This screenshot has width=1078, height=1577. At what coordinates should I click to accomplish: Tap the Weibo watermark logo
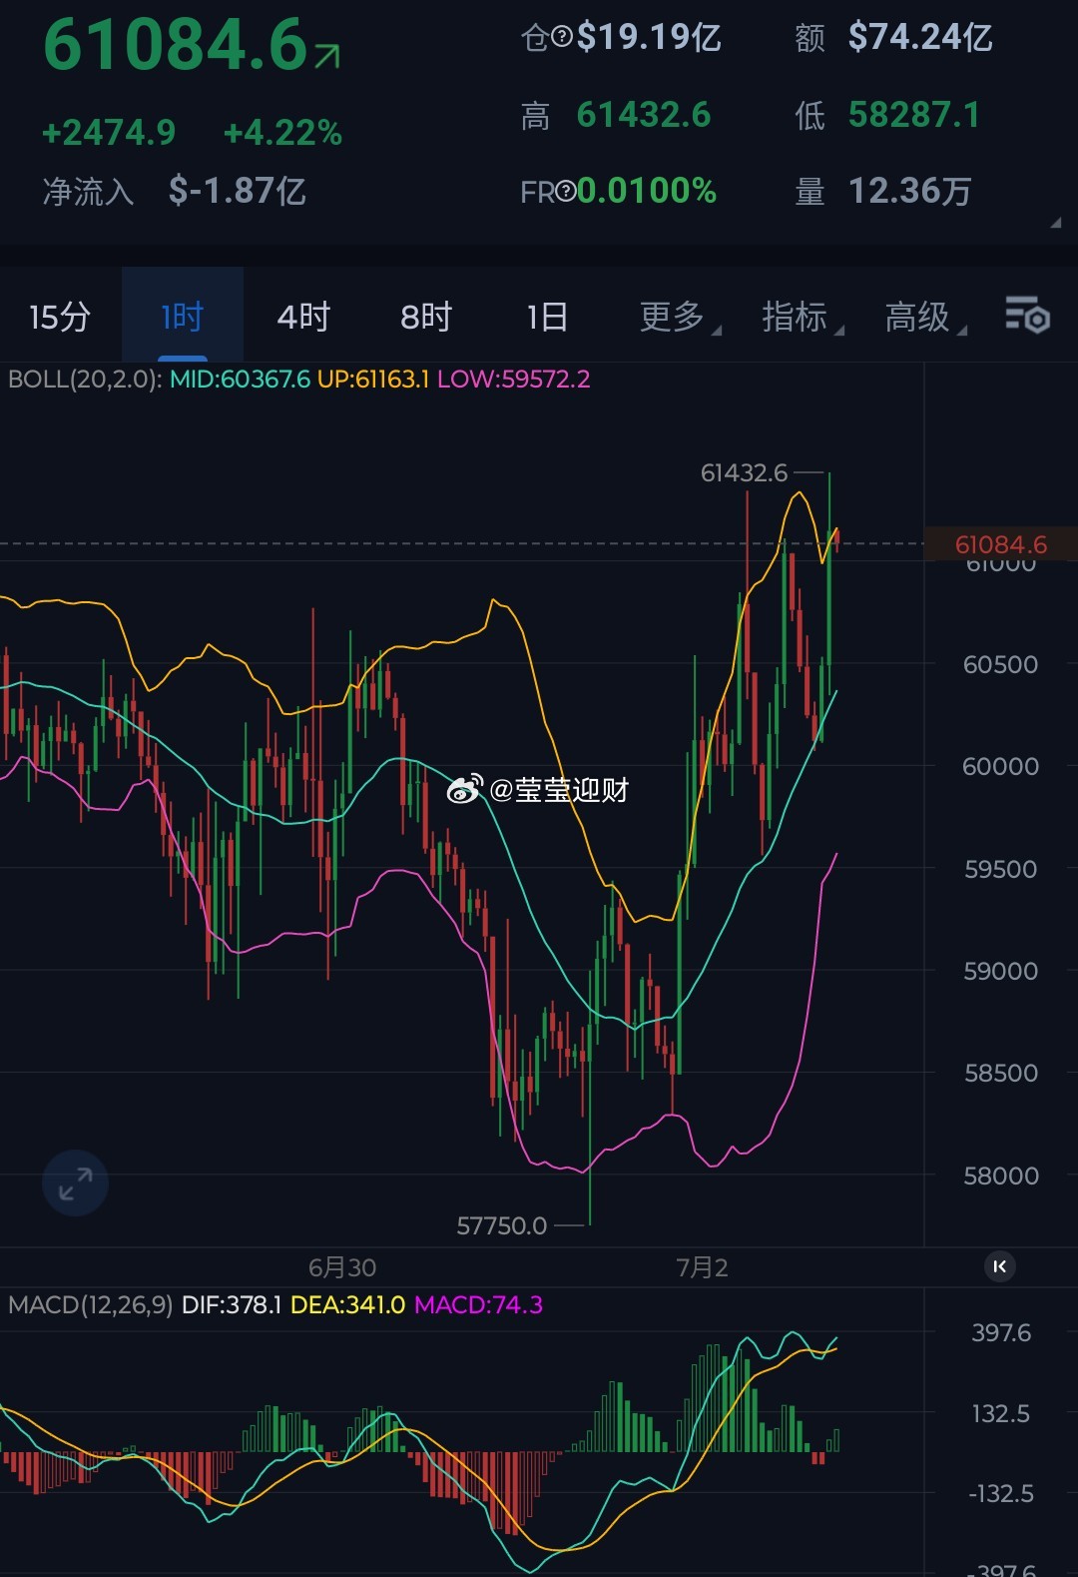tap(464, 789)
